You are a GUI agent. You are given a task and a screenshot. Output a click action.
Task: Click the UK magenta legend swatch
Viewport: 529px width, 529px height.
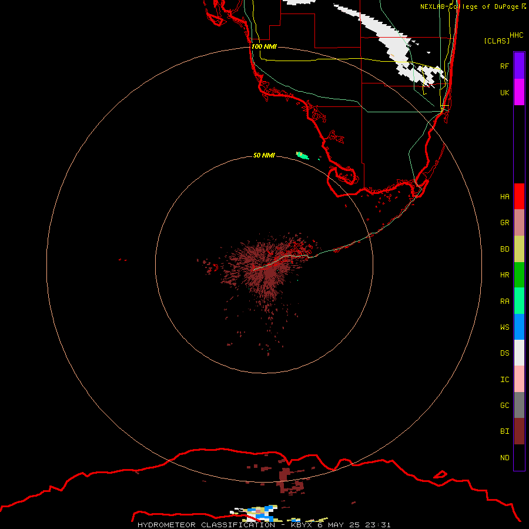click(519, 92)
